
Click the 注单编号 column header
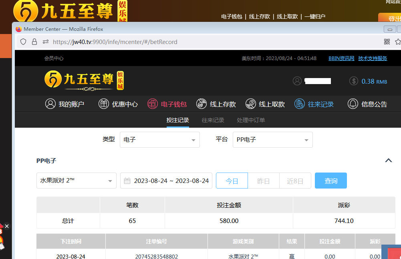pos(157,241)
